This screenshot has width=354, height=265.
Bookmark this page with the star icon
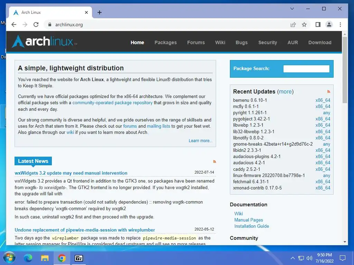tap(304, 24)
